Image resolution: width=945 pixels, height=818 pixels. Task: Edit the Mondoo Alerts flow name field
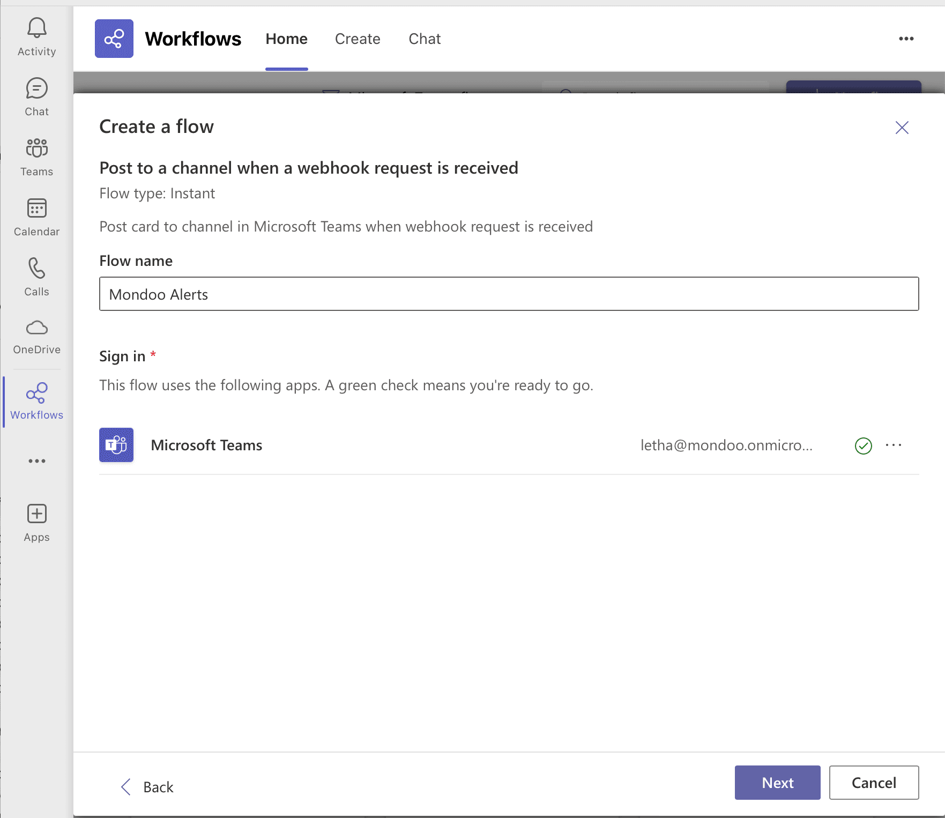[509, 294]
